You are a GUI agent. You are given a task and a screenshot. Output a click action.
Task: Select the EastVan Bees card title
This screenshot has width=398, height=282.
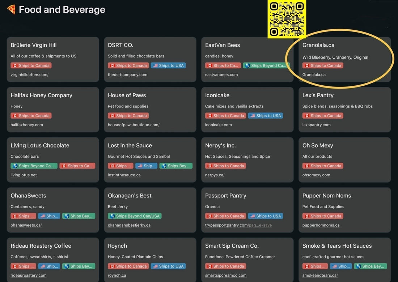[x=223, y=45]
